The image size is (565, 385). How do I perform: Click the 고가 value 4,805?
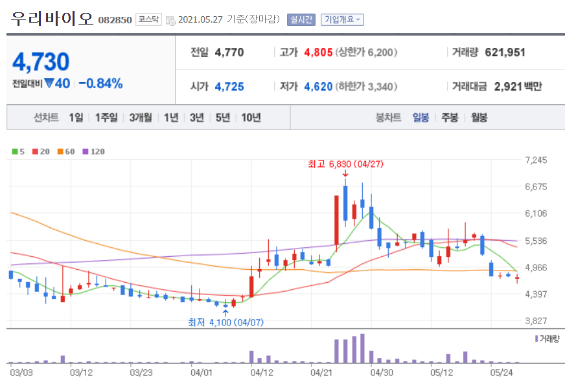point(318,52)
